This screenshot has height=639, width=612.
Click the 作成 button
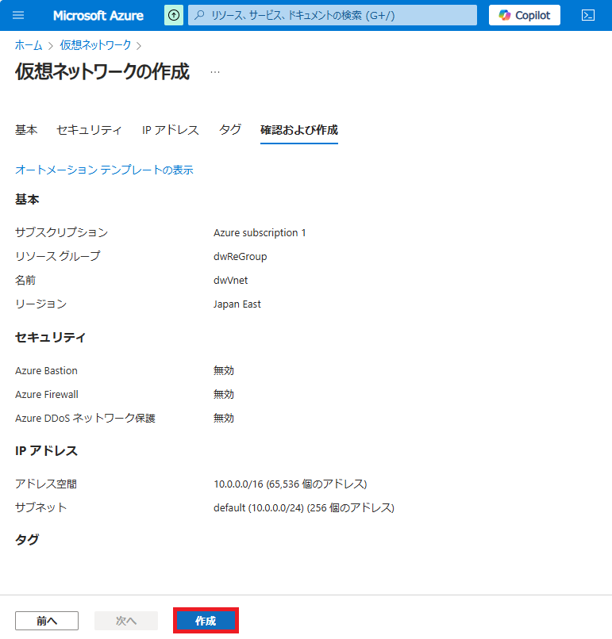(206, 621)
